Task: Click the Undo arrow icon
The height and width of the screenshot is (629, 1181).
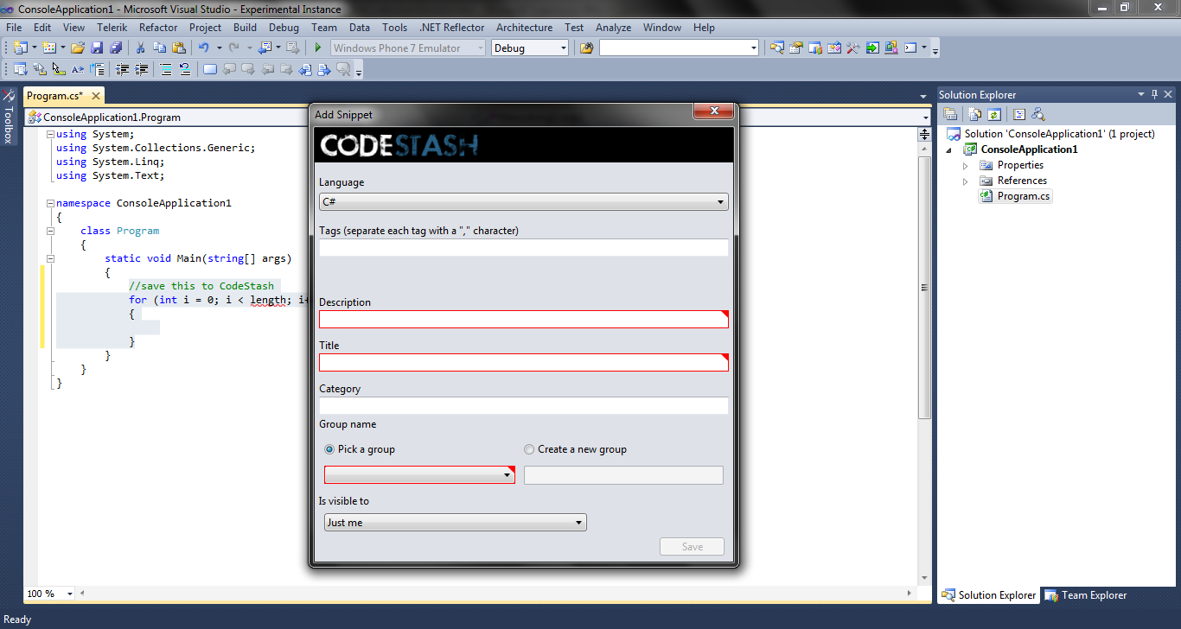Action: [x=204, y=48]
